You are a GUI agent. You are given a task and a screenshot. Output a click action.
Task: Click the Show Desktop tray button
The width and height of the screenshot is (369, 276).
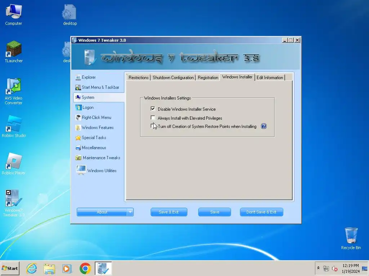[365, 268]
